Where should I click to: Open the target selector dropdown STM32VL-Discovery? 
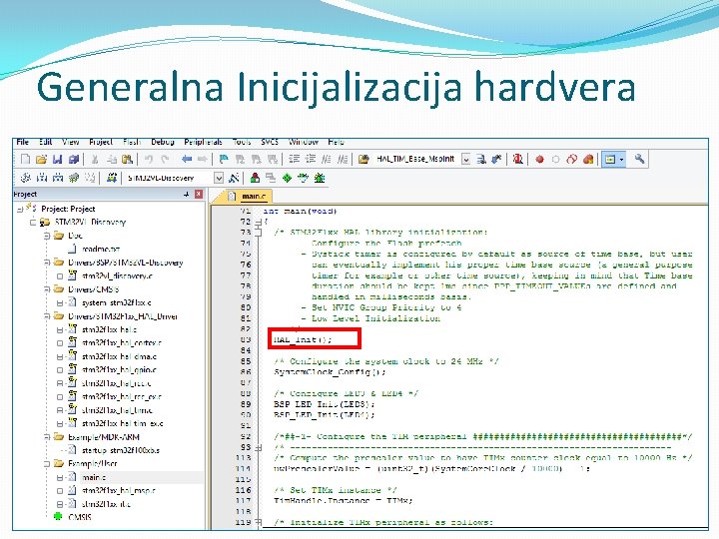pyautogui.click(x=219, y=178)
